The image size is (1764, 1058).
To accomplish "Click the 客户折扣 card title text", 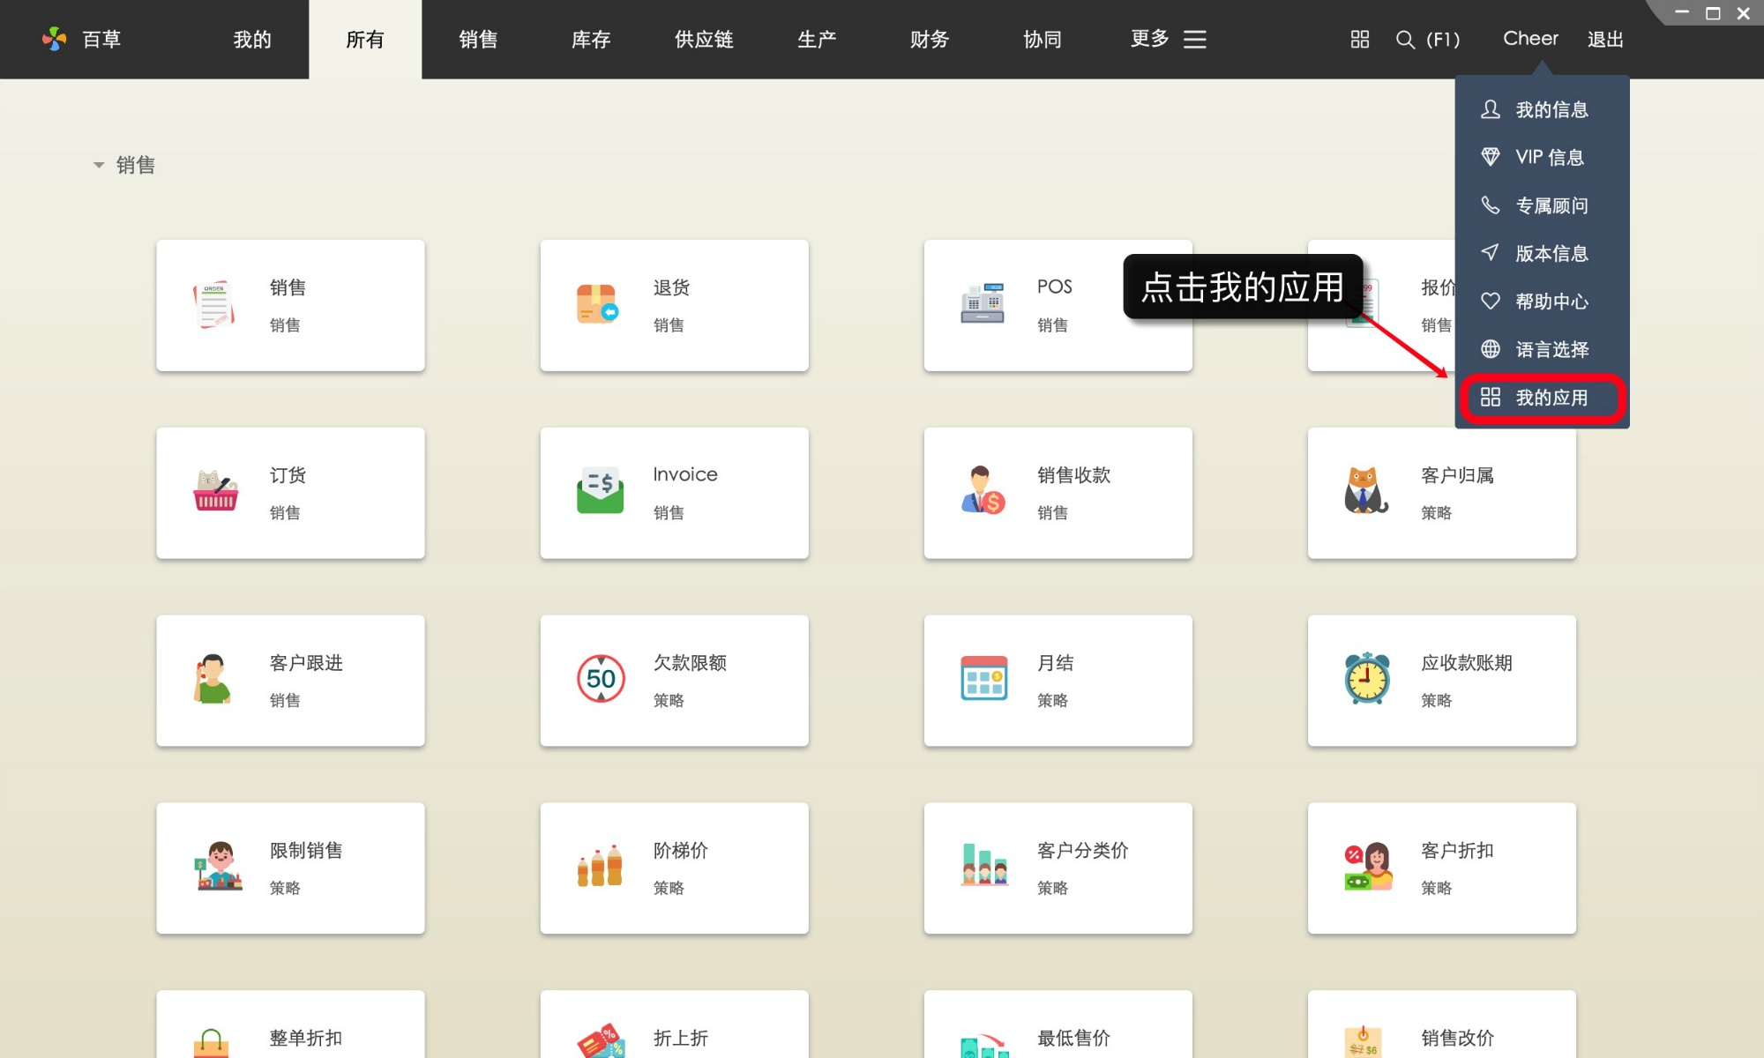I will (1457, 851).
